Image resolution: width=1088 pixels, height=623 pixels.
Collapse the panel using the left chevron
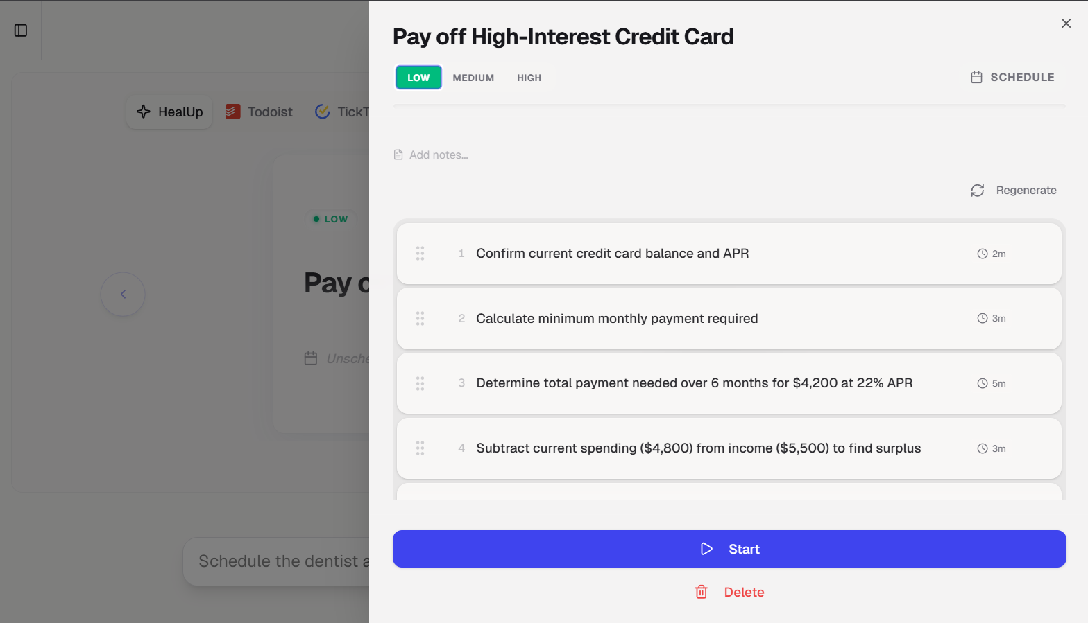point(123,294)
